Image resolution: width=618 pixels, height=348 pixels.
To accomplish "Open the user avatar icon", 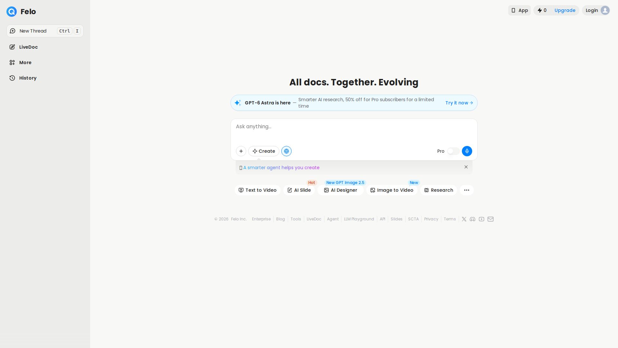I will (605, 10).
